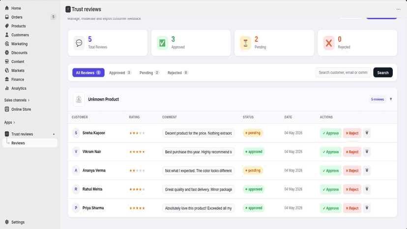Click the Rejected X card icon

[x=329, y=43]
